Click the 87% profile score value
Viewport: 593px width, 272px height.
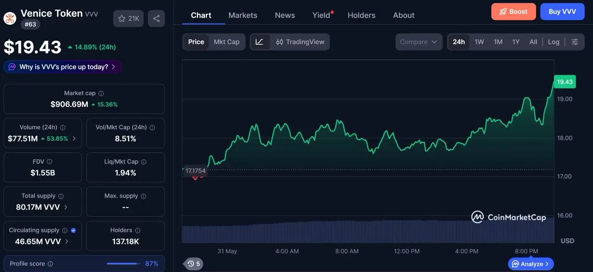pos(152,264)
